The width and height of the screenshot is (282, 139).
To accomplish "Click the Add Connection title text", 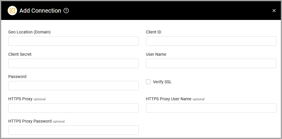I will [x=40, y=11].
